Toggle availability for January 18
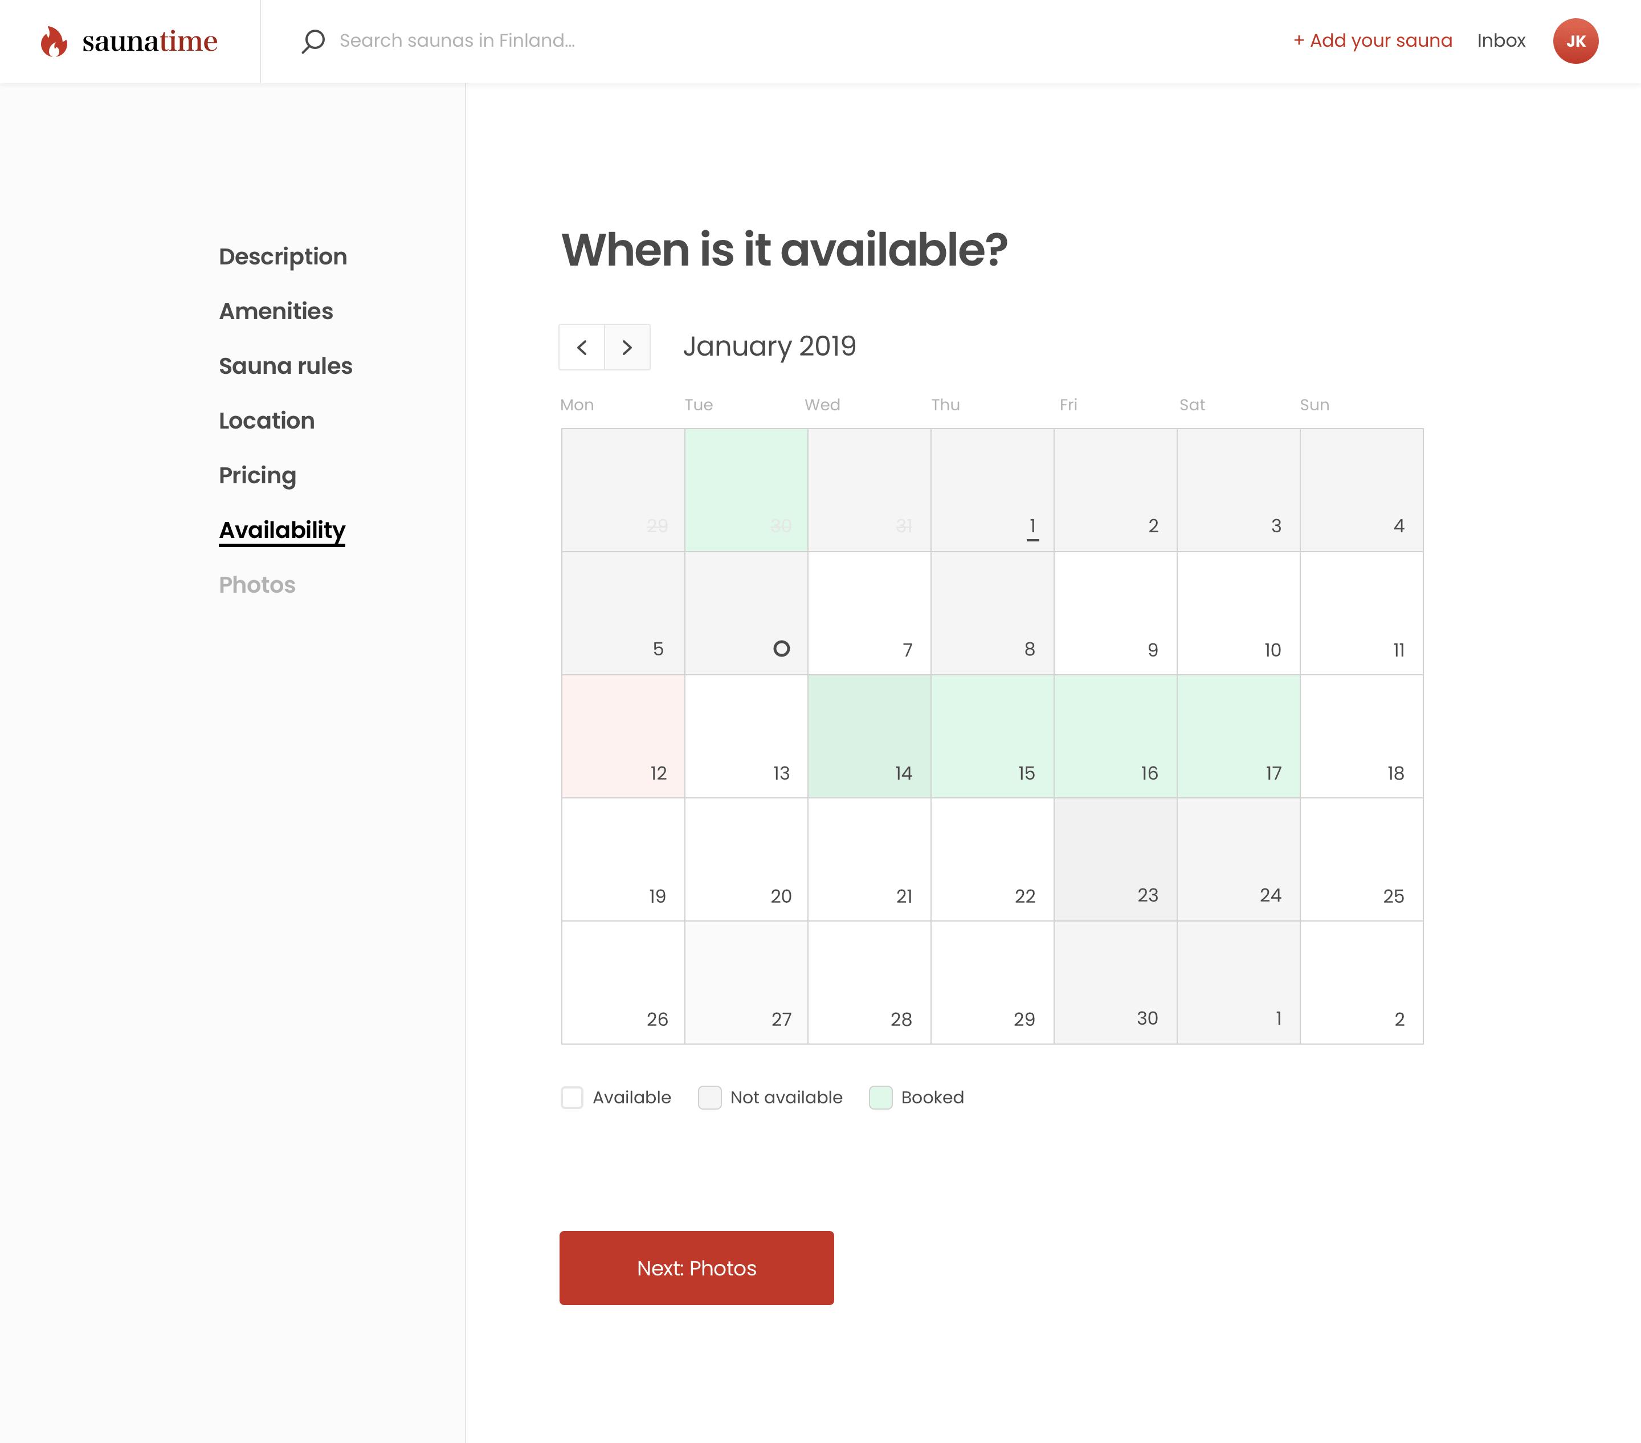The image size is (1641, 1443). click(x=1362, y=736)
